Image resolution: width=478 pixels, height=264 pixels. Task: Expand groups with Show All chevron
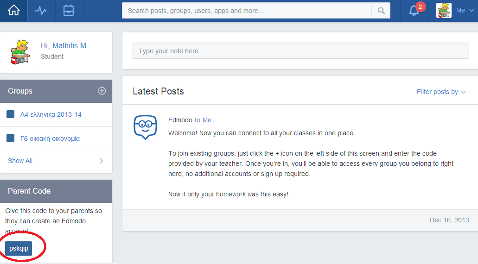(x=102, y=161)
